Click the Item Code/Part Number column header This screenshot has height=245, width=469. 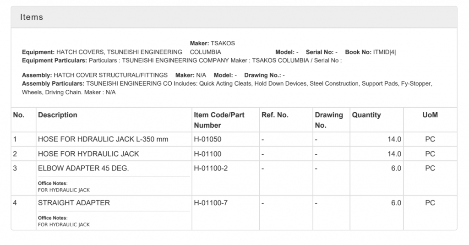coord(219,120)
